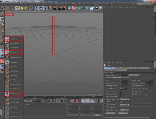Choose Auto Snapping option
The width and height of the screenshot is (156, 119).
[x=14, y=43]
